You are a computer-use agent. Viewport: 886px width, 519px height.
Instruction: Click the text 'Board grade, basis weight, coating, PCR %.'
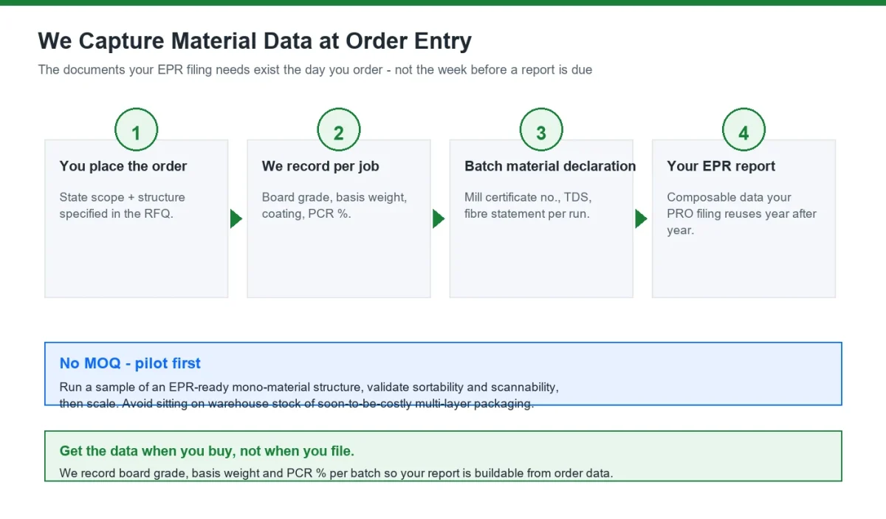click(x=334, y=205)
